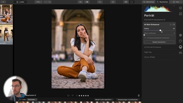Enable AI Hautunreinheiten Entfernen checkbox
Screen dimensions: 183x103
145,38
